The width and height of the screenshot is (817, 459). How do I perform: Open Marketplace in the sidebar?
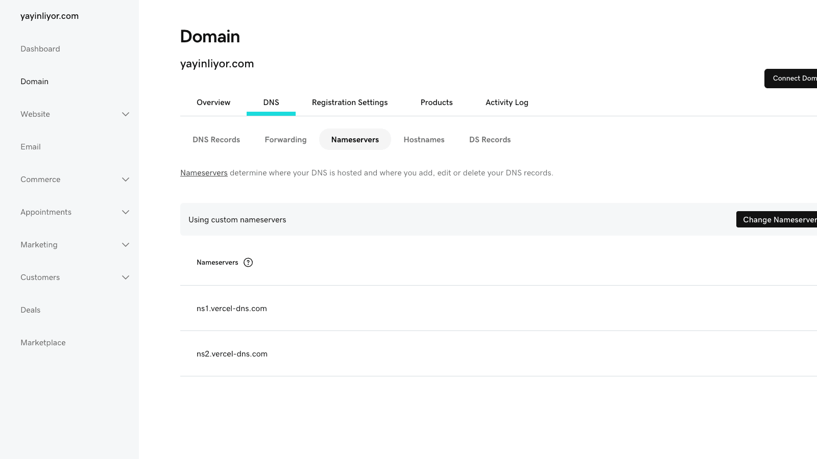pyautogui.click(x=43, y=343)
